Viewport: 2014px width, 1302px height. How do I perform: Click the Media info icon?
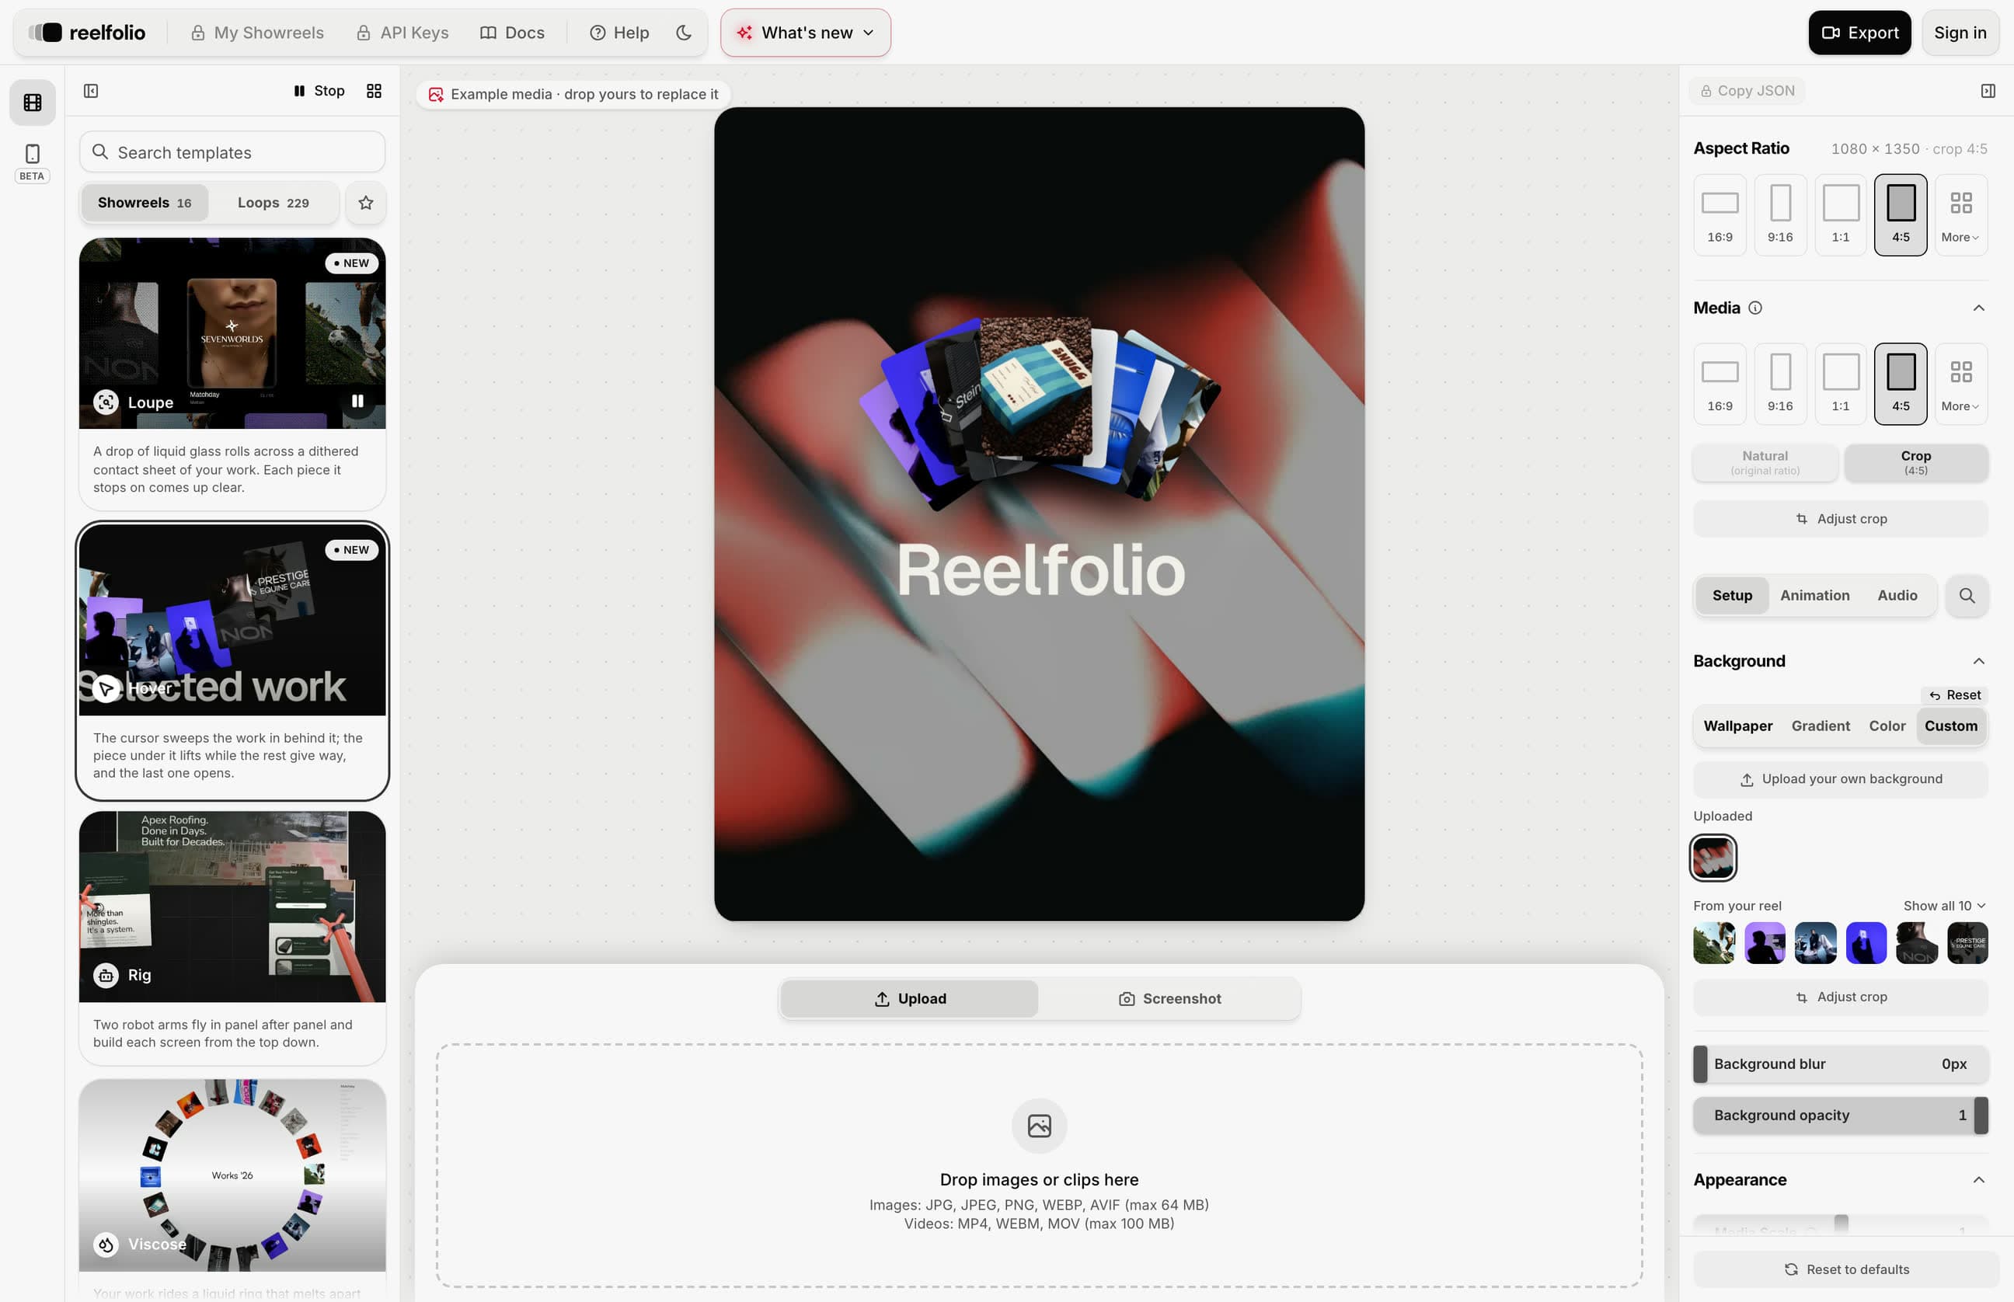coord(1755,308)
